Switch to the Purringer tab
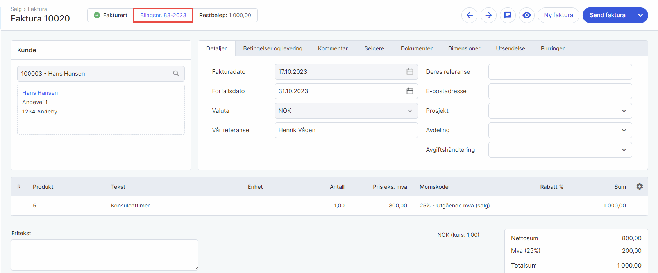 click(x=553, y=48)
